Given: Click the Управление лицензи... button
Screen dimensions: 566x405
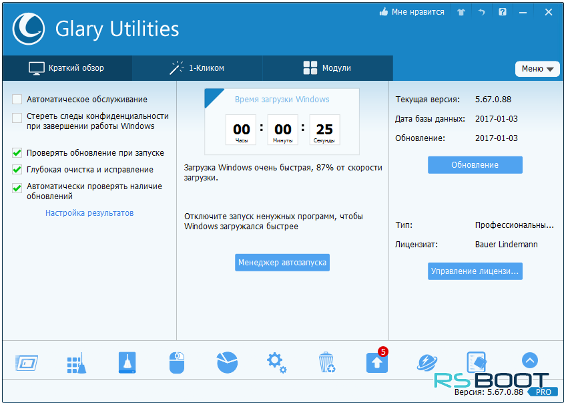Looking at the screenshot, I should pyautogui.click(x=475, y=271).
